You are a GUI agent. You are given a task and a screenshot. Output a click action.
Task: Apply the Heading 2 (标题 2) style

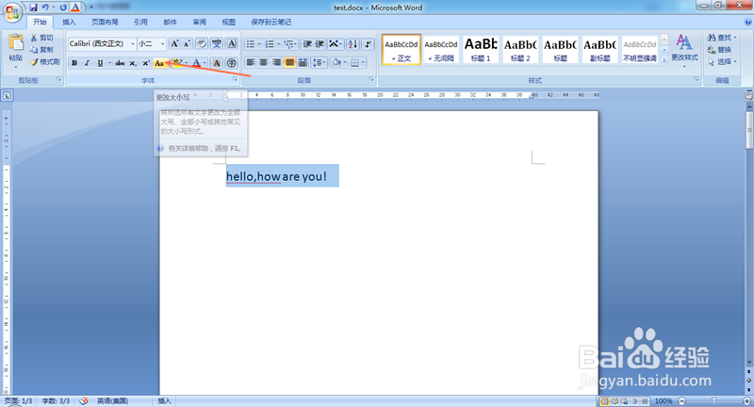pyautogui.click(x=520, y=49)
